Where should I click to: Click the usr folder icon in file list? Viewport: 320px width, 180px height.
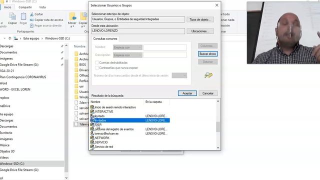pos(76,86)
